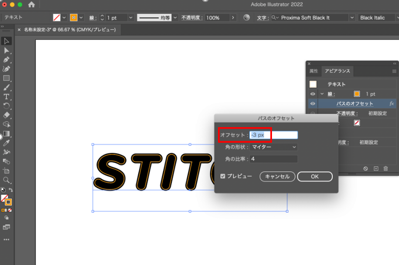Select the Pen tool

coord(6,59)
